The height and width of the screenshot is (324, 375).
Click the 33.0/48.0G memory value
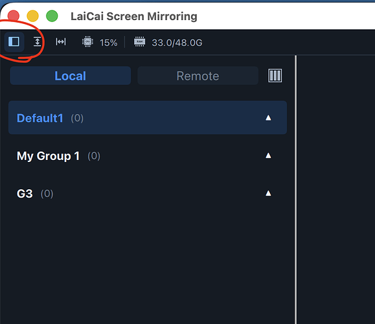coord(177,43)
